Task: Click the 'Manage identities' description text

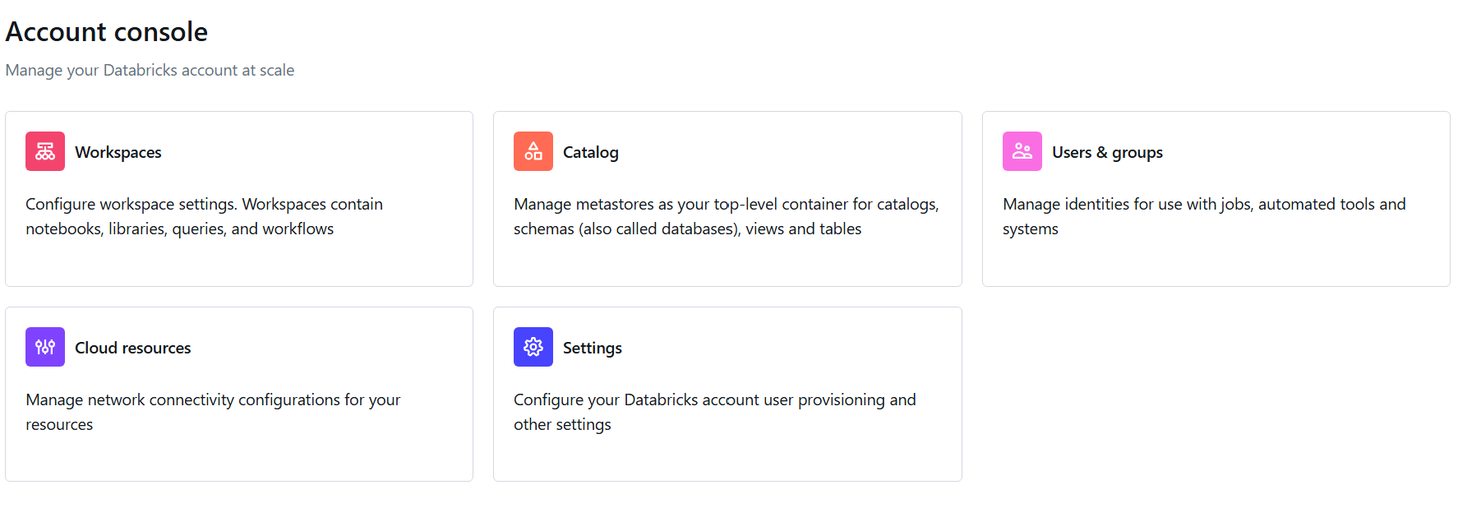Action: click(x=1203, y=216)
